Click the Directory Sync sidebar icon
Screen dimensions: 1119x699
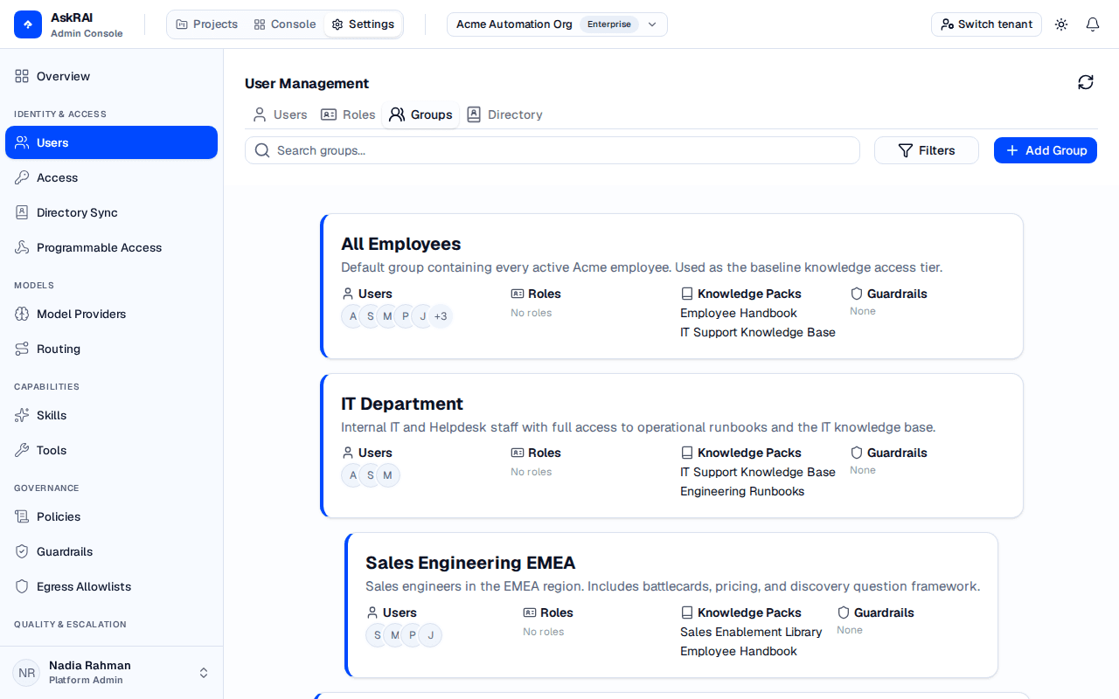point(22,212)
